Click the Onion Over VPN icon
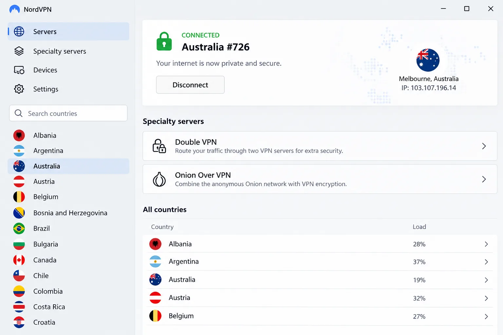Image resolution: width=503 pixels, height=335 pixels. coord(159,179)
